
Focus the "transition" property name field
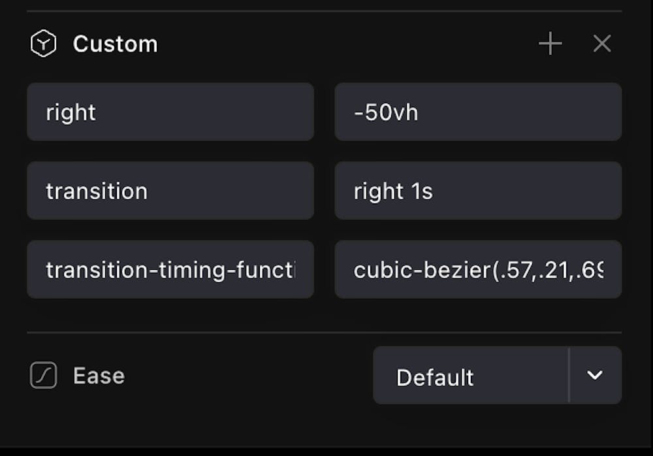[170, 191]
